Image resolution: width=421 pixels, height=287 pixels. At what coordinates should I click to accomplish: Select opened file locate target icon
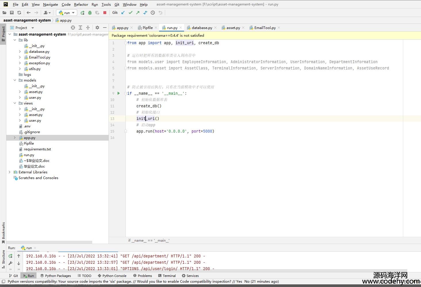point(73,28)
